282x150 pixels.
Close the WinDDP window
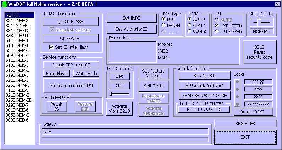coord(277,4)
